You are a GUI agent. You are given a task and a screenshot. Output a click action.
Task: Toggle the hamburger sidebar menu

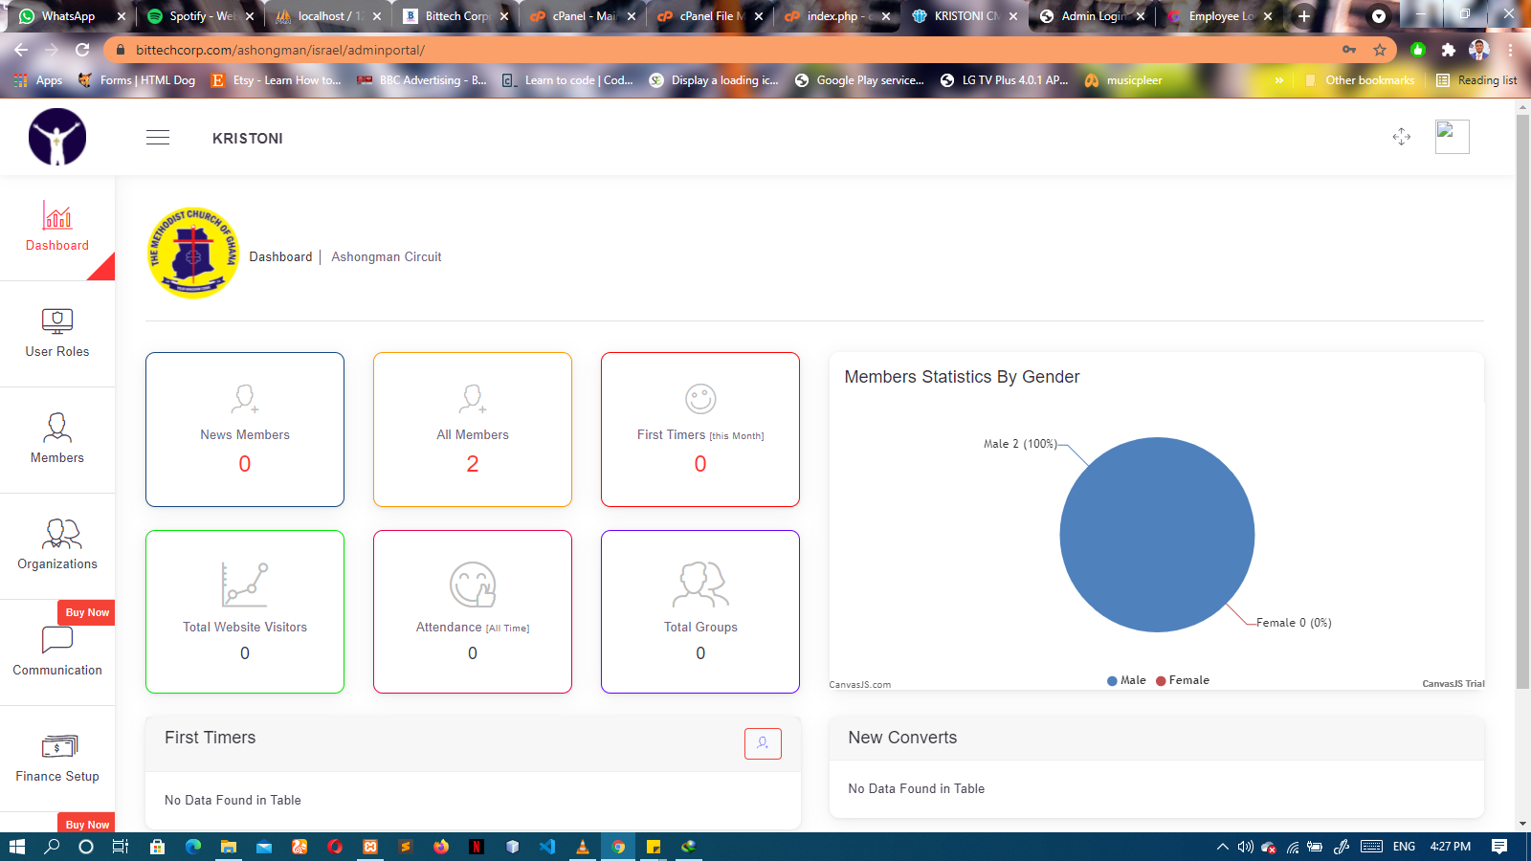(x=158, y=138)
